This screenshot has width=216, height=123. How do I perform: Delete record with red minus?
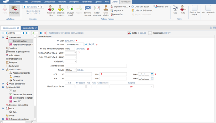tap(36, 33)
